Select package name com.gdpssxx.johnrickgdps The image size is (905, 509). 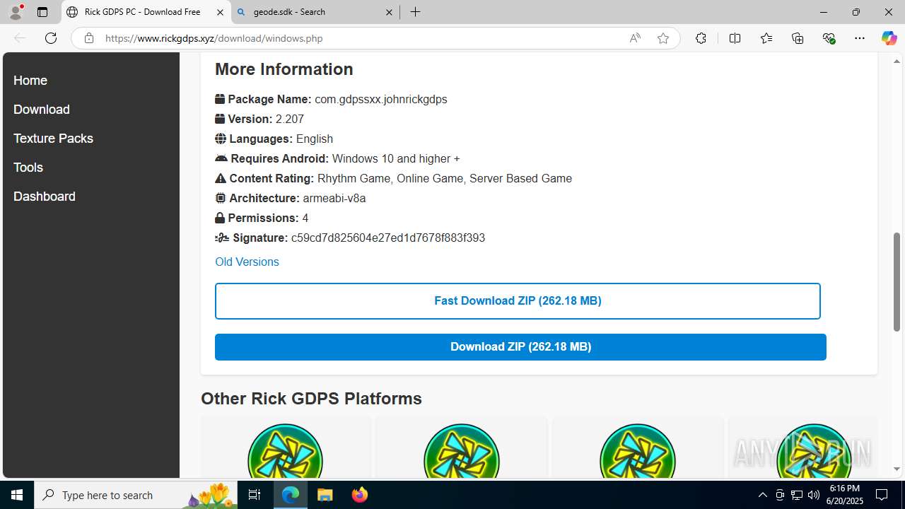381,100
